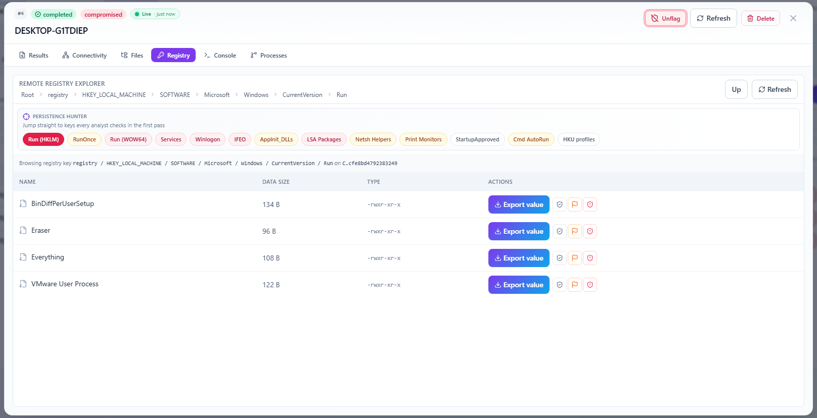Image resolution: width=817 pixels, height=418 pixels.
Task: Select the Winlogon persistence chip
Action: click(x=208, y=139)
